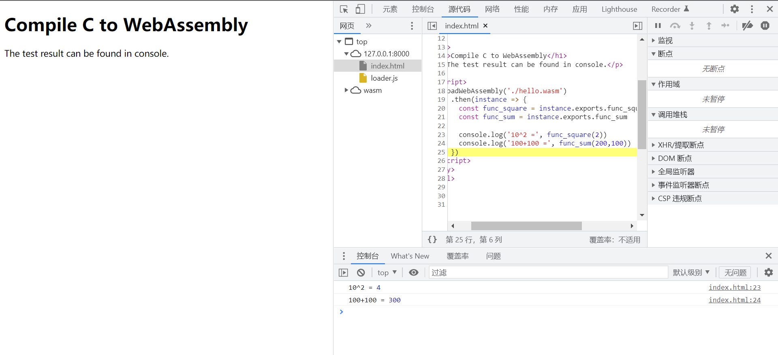
Task: Switch to the 控制台 top tab
Action: tap(423, 9)
